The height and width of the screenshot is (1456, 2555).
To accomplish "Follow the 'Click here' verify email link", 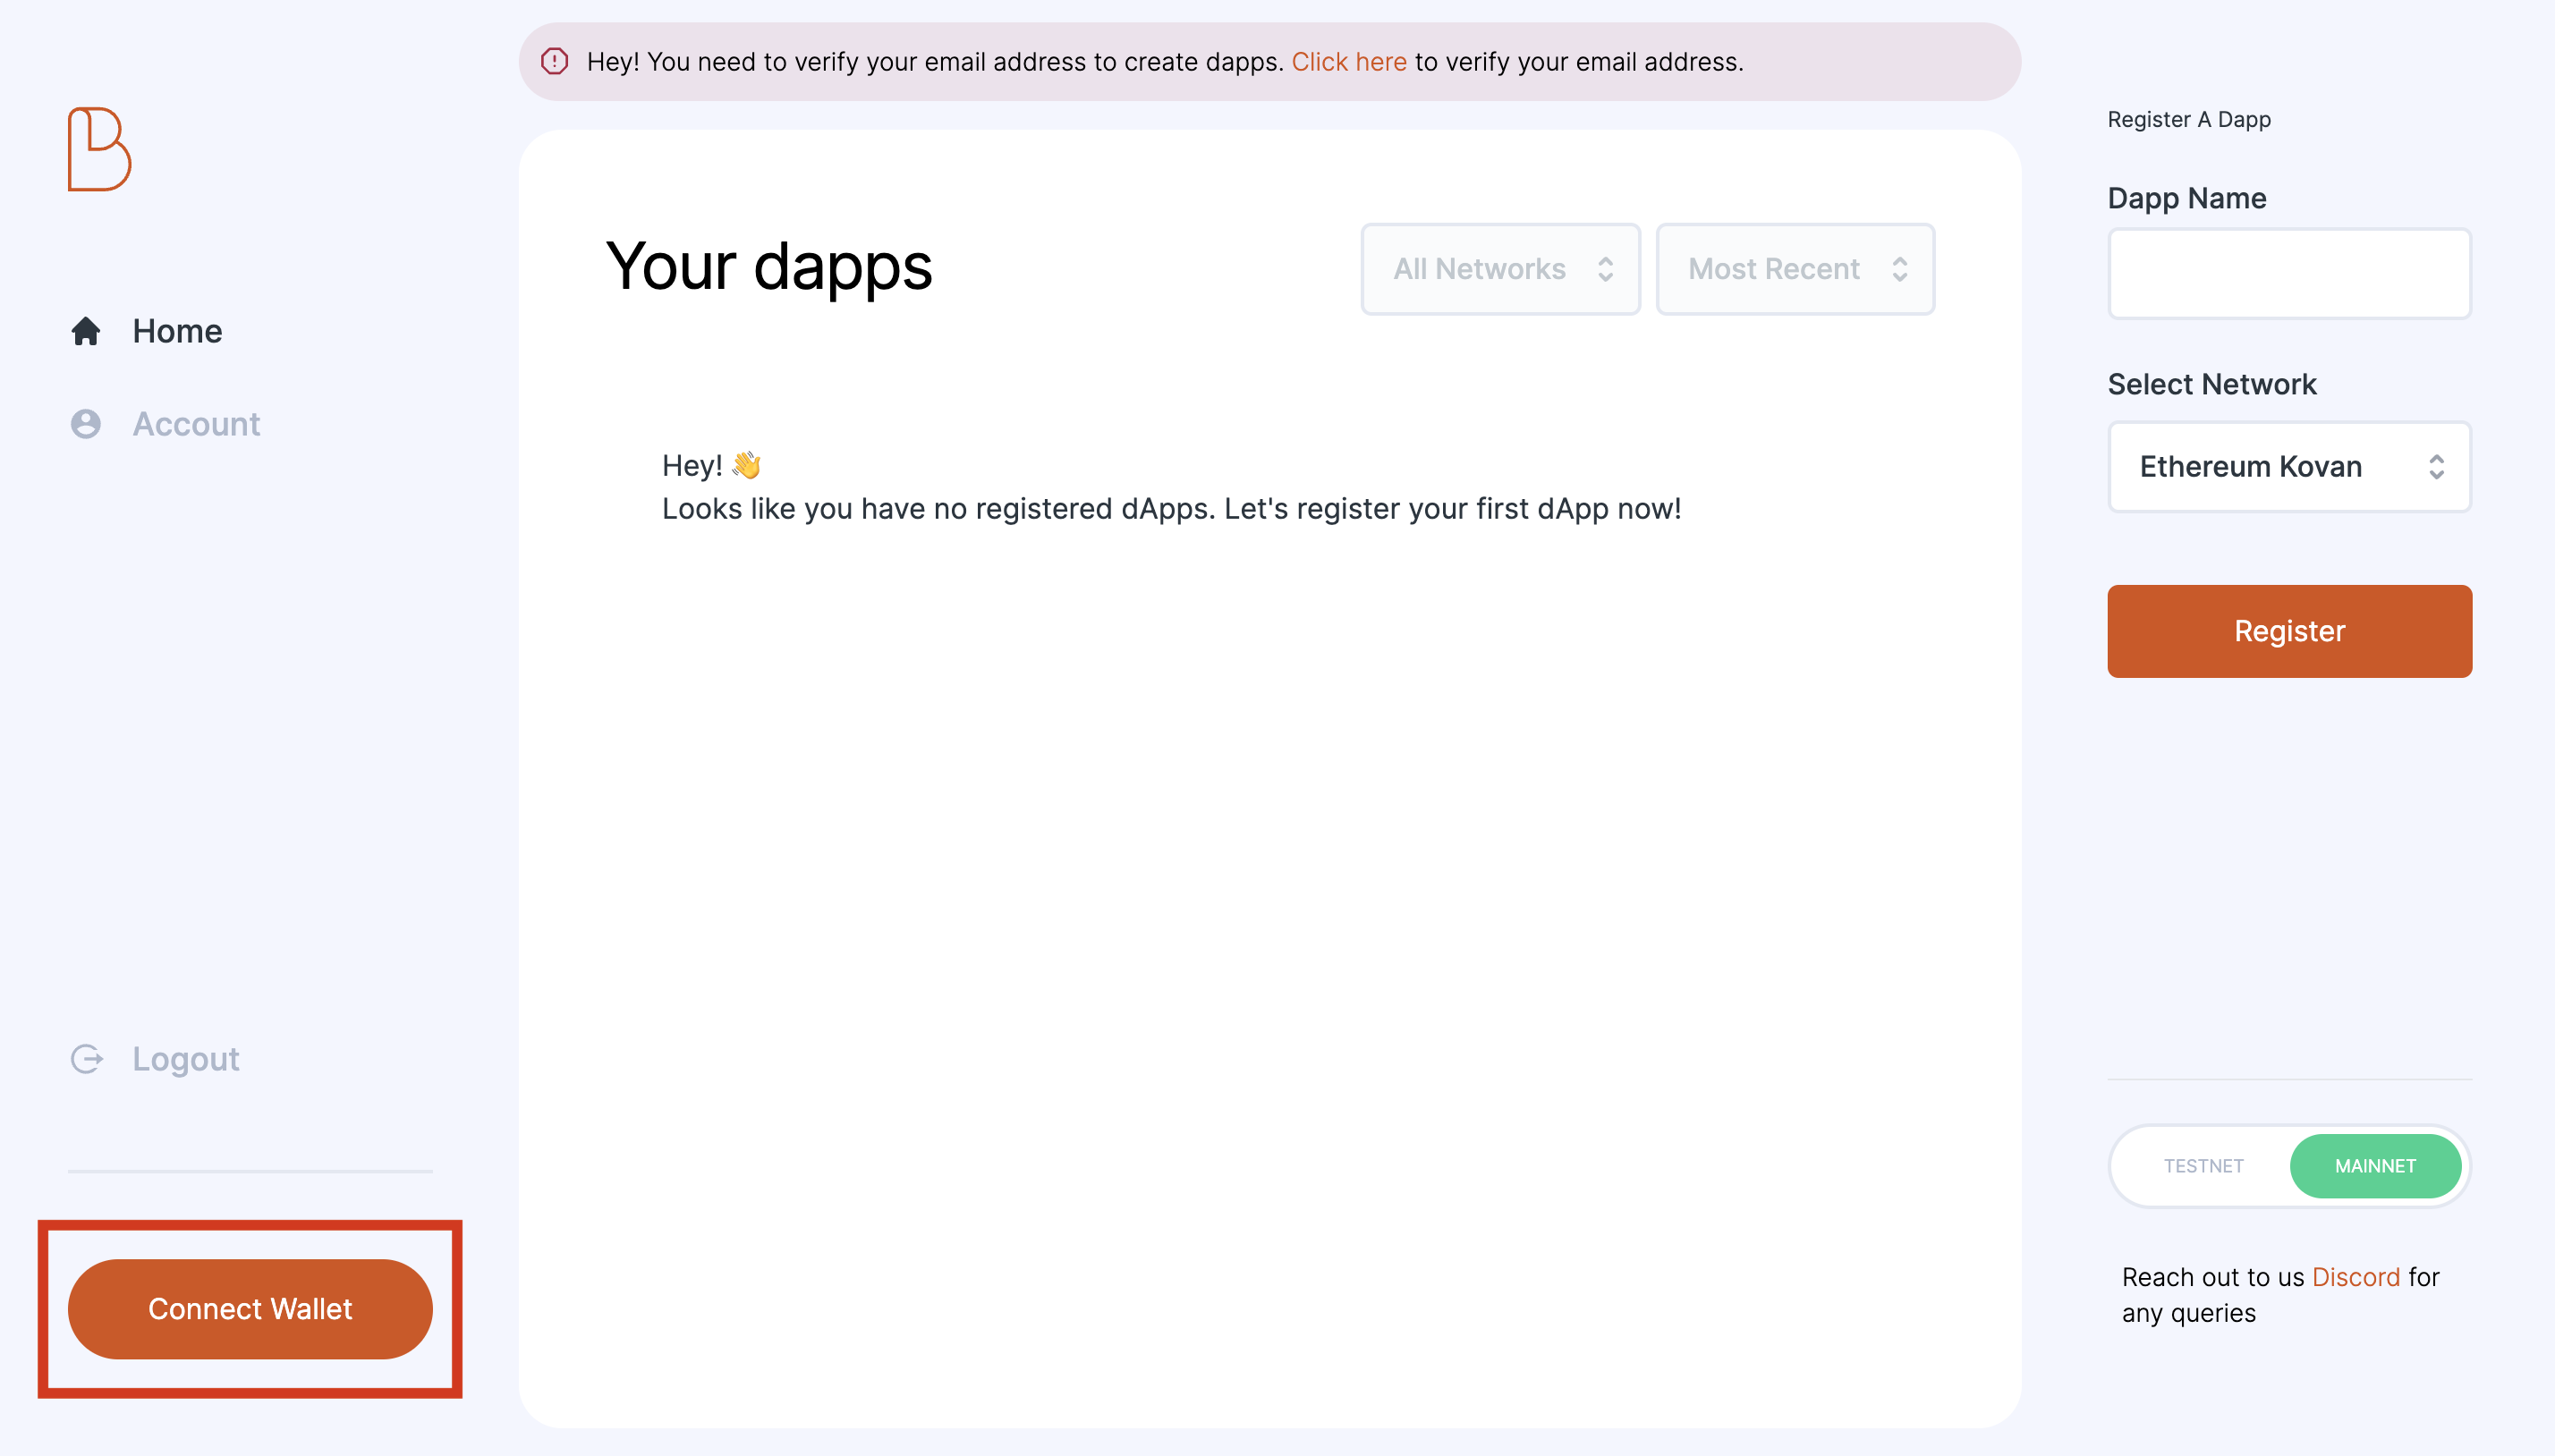I will pos(1349,62).
